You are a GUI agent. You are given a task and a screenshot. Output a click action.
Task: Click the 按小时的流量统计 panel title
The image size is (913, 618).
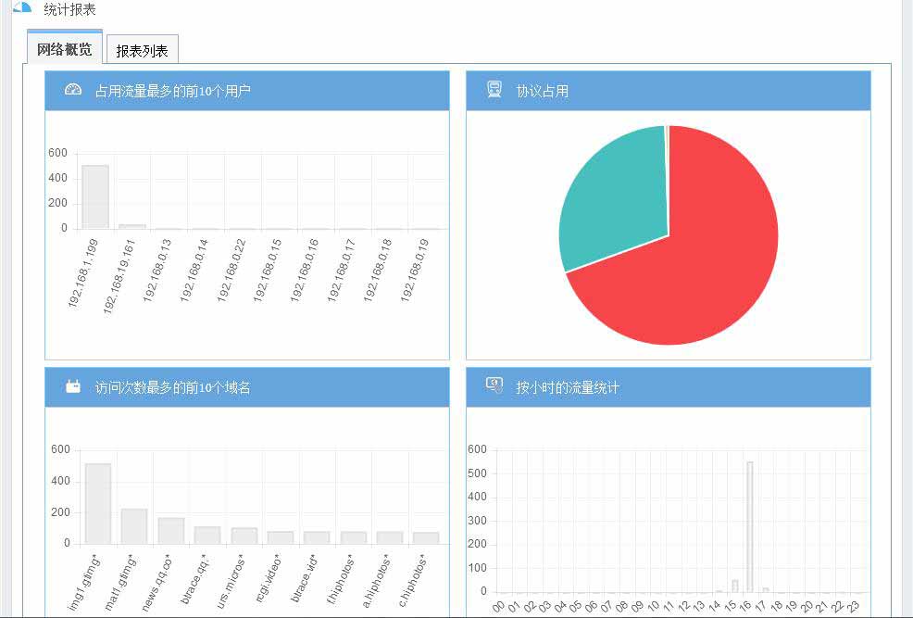click(x=567, y=387)
